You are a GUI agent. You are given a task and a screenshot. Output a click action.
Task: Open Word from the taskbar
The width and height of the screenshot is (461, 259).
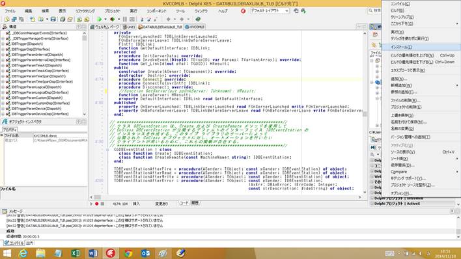(x=93, y=253)
